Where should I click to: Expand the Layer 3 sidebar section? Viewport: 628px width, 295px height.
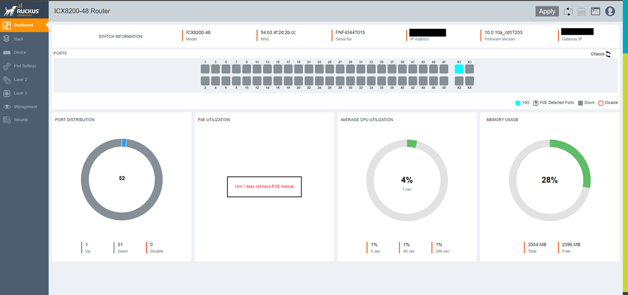[20, 93]
